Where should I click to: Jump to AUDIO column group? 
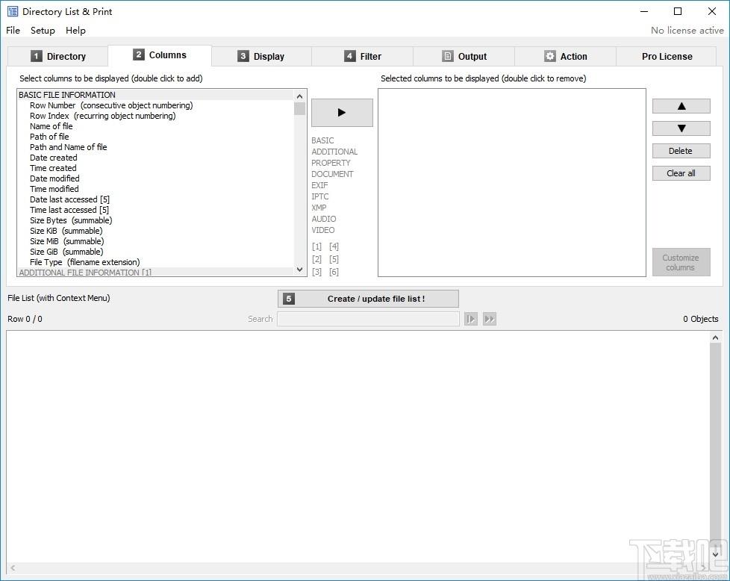[324, 219]
